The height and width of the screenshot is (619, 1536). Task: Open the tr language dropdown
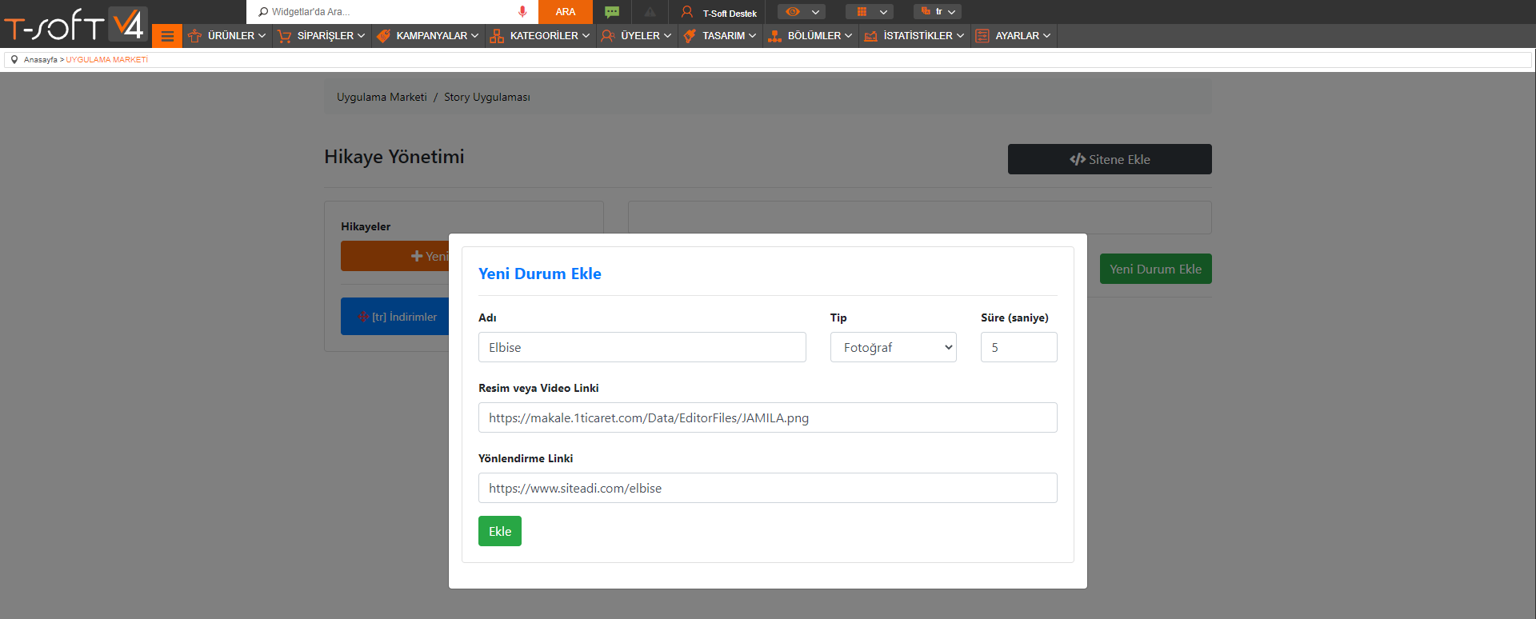938,12
